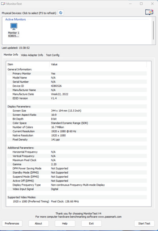Select the Native Resolution row
The width and height of the screenshot is (158, 231).
click(77, 135)
